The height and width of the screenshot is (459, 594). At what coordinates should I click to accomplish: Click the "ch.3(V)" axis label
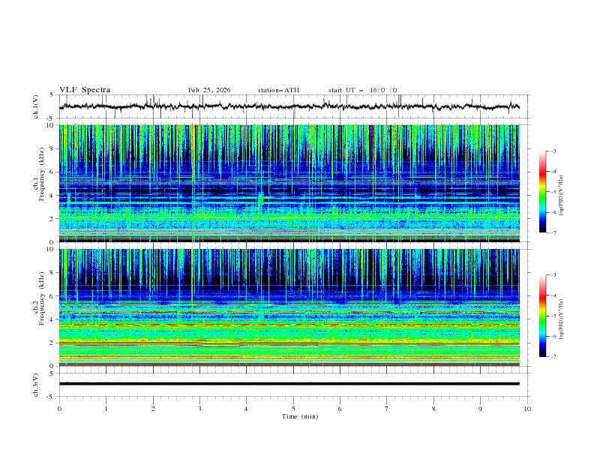(36, 385)
